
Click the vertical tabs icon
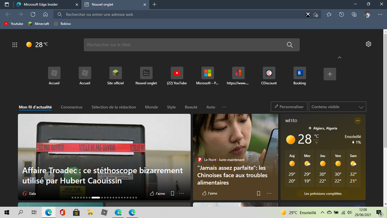(x=7, y=4)
